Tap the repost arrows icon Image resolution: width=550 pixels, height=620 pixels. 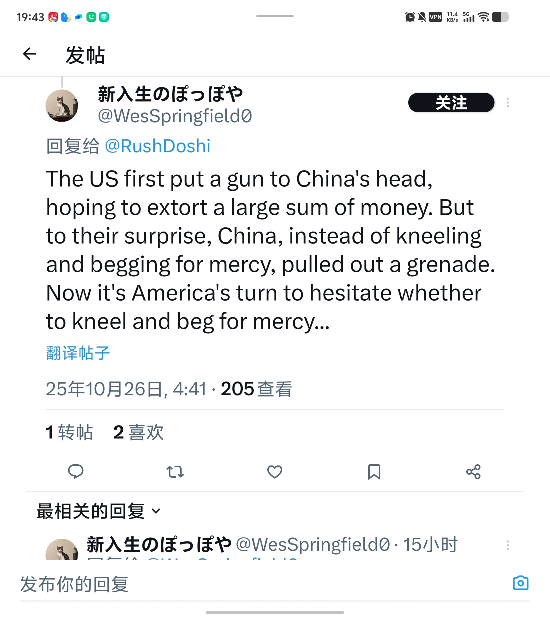pos(175,472)
